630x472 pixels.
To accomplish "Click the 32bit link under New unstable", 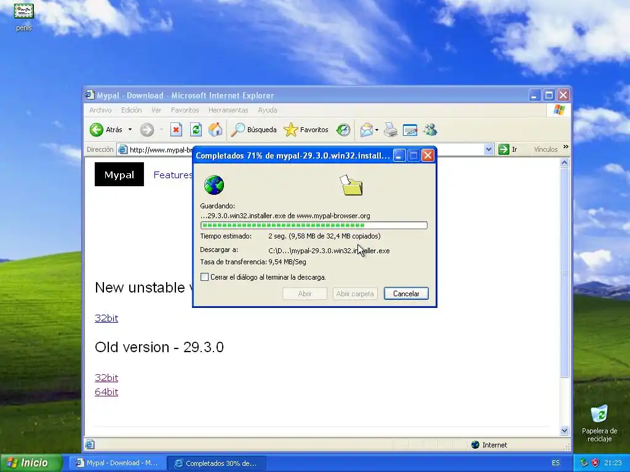I will tap(106, 318).
